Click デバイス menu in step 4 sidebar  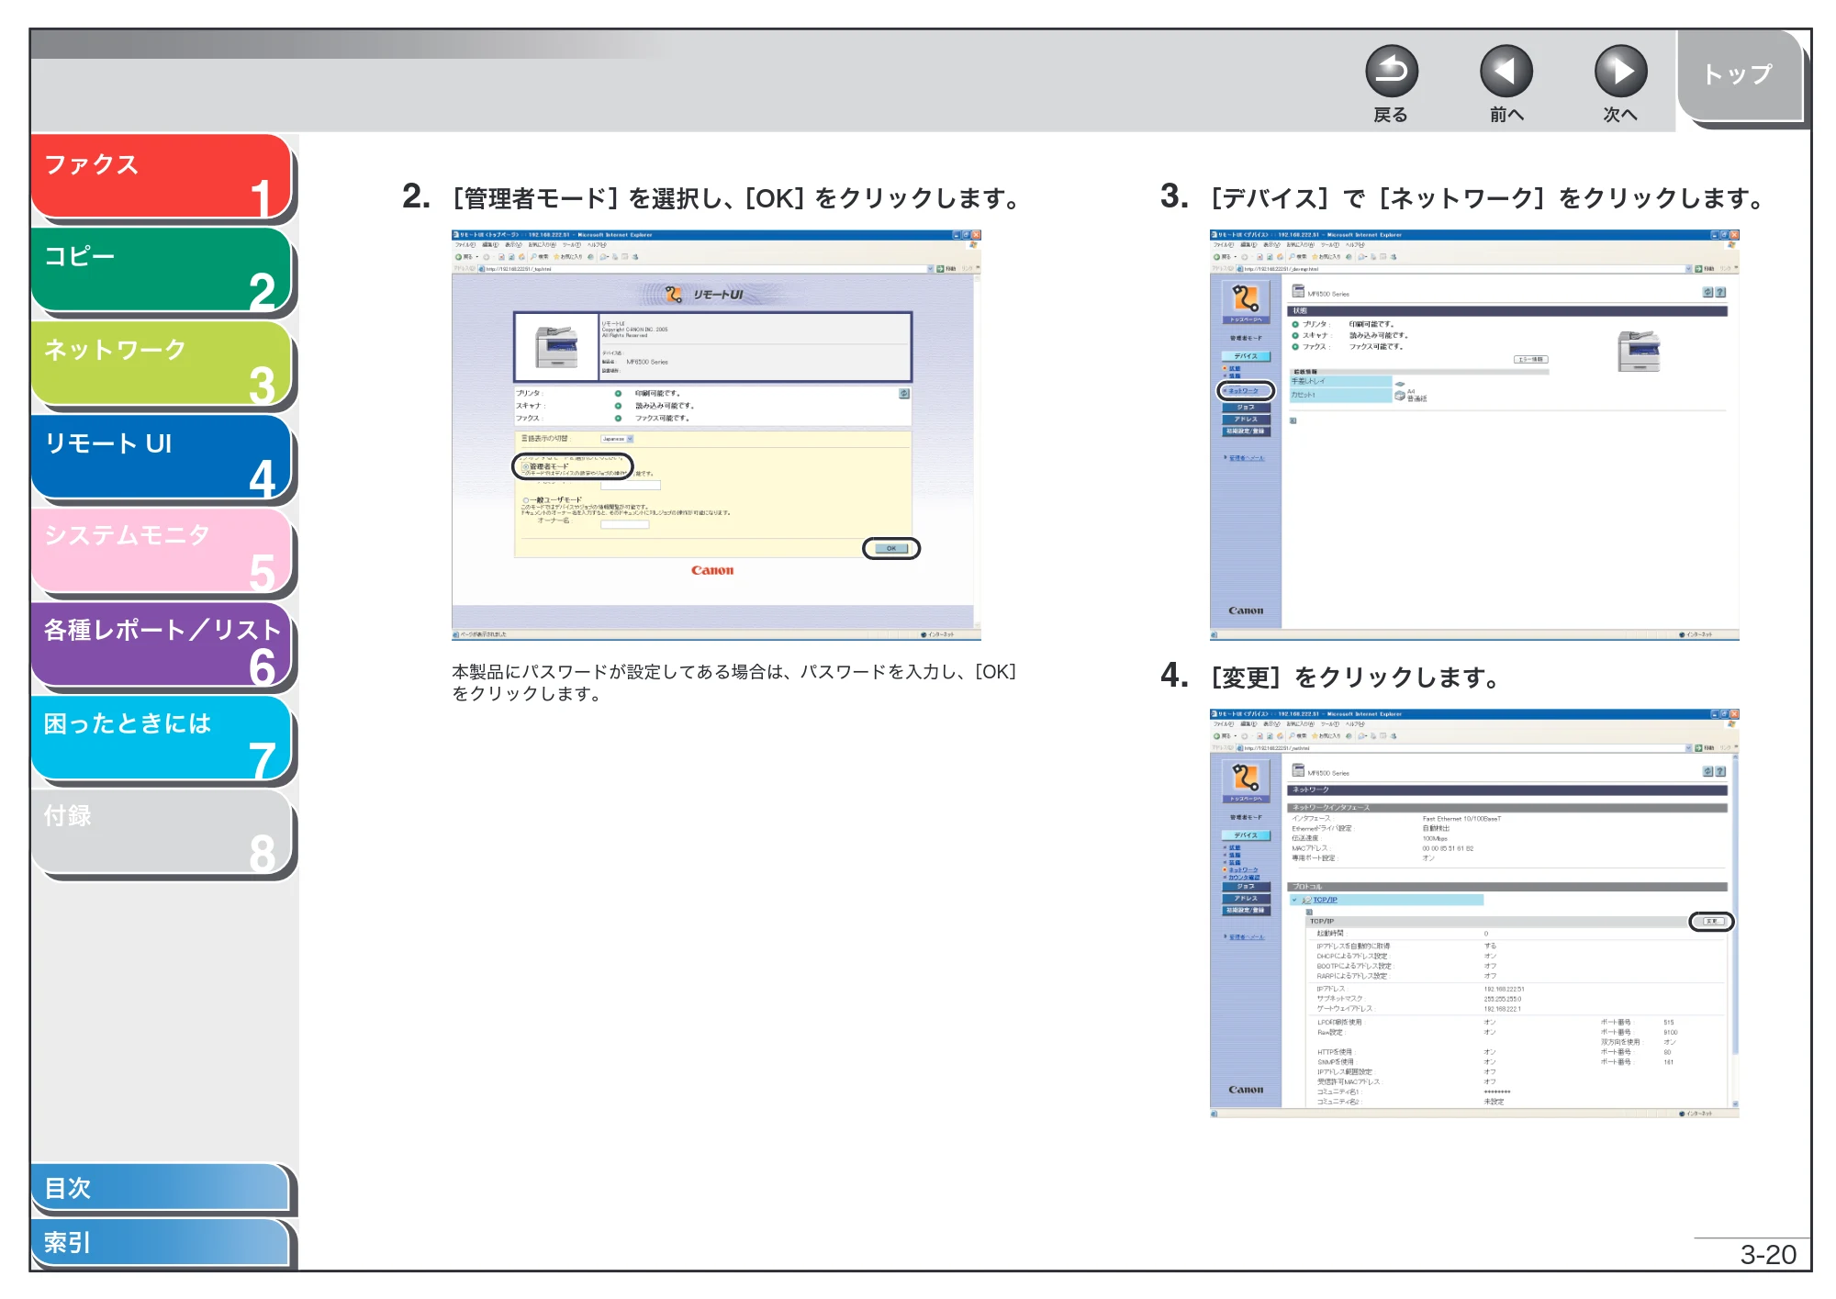1246,835
